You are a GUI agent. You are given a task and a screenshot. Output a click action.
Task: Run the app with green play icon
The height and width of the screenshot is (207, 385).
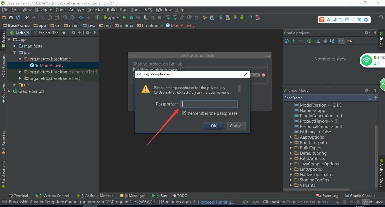124,17
